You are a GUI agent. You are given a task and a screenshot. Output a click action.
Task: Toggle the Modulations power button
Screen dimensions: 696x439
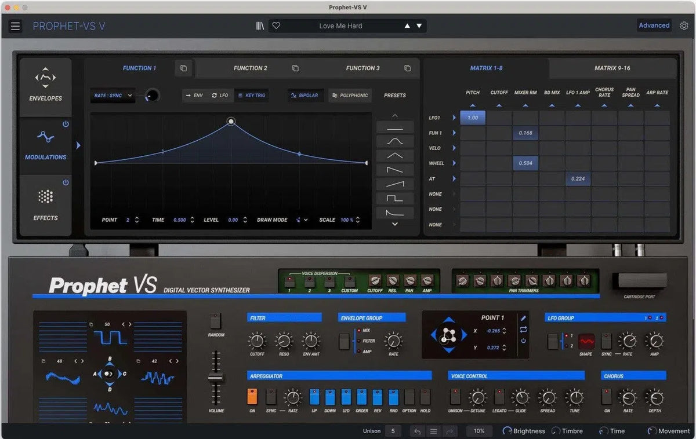pos(66,125)
